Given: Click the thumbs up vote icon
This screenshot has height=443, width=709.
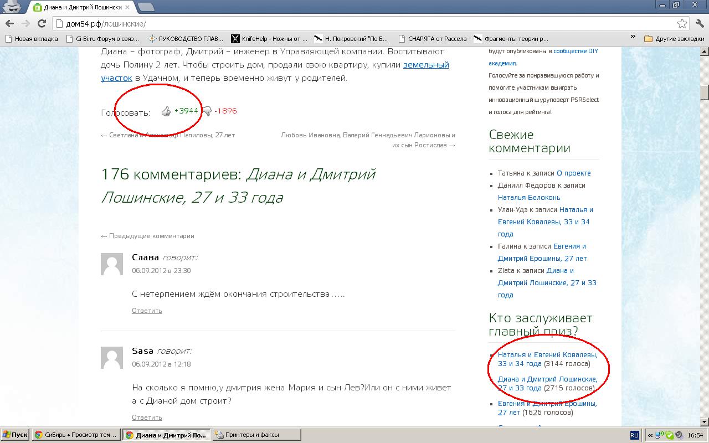Looking at the screenshot, I should [x=166, y=111].
